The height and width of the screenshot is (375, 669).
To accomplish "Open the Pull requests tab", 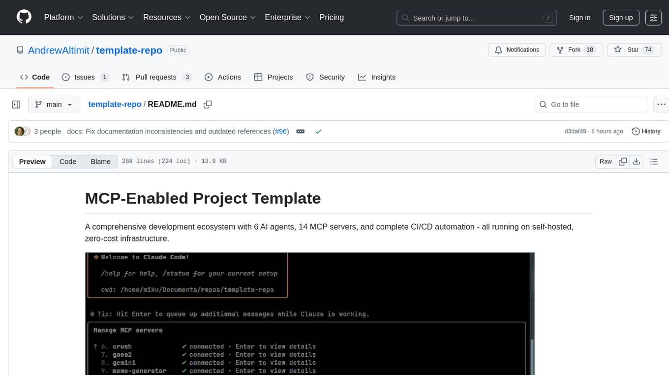I will coord(156,77).
